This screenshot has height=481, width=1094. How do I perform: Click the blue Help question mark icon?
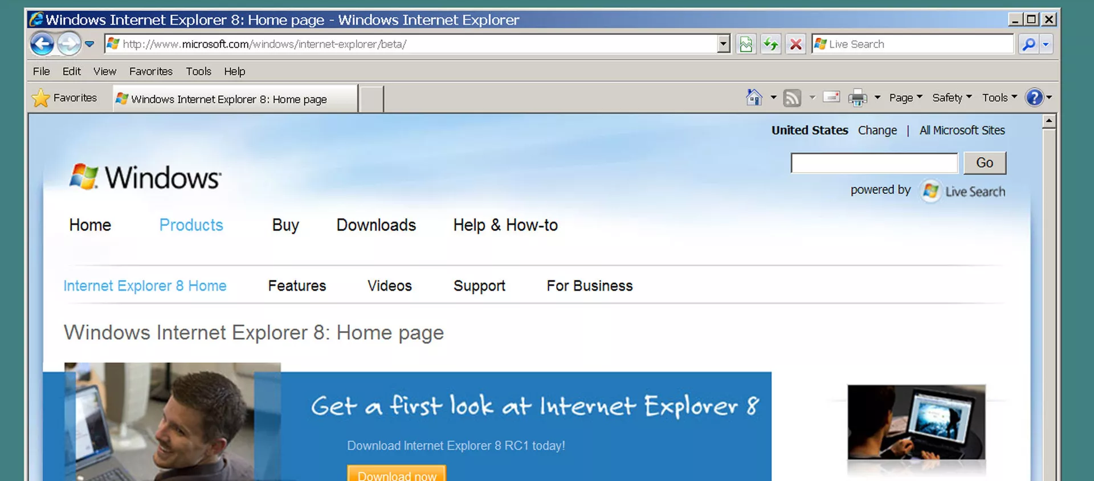pyautogui.click(x=1034, y=97)
